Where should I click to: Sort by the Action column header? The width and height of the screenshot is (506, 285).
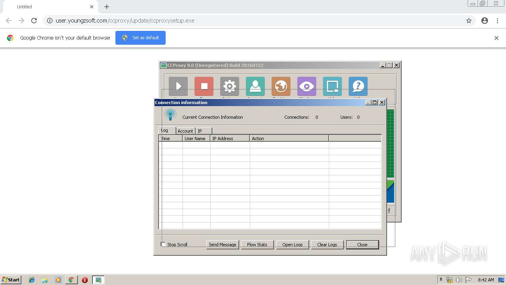289,139
